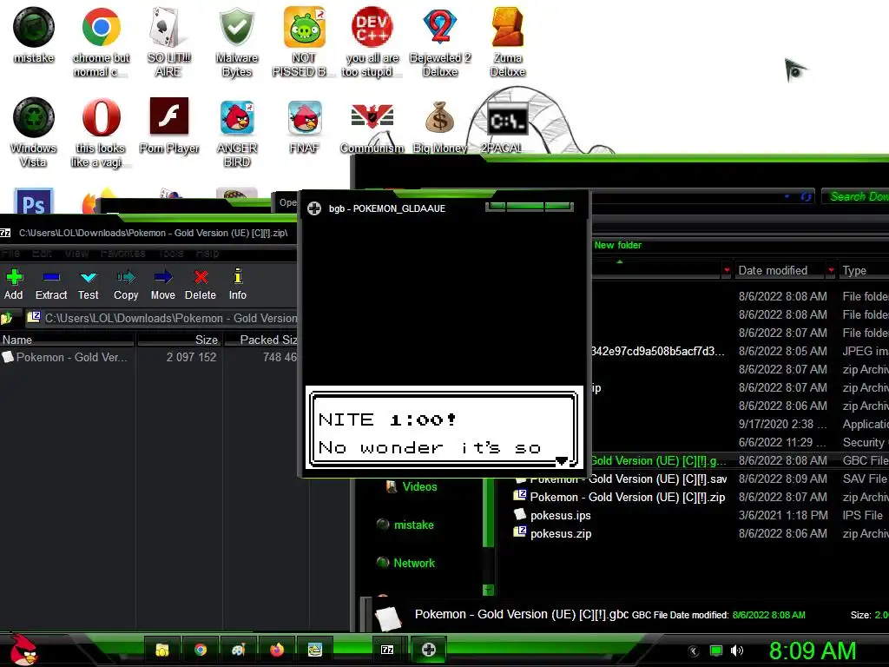Click the 7-Zip address path field
The width and height of the screenshot is (889, 667).
coord(161,318)
